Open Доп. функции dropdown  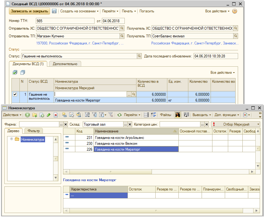click(227, 115)
